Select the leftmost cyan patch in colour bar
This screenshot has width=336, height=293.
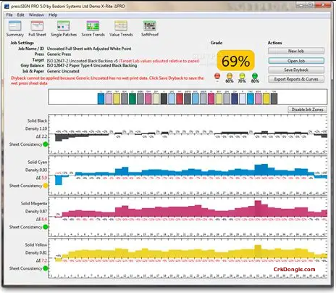point(101,99)
